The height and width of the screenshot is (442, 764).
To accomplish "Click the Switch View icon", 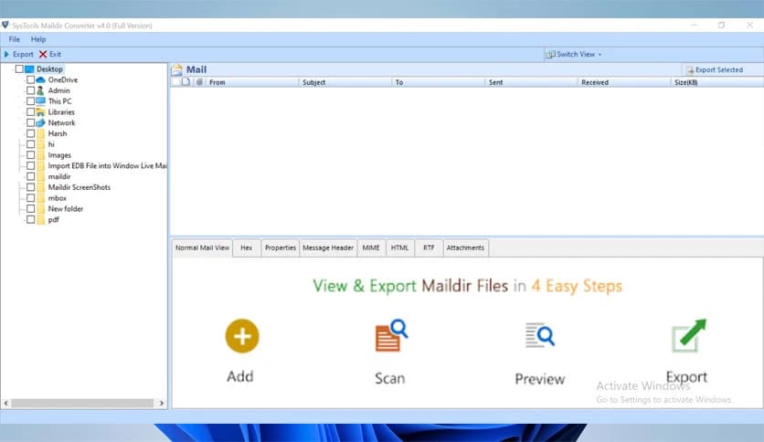I will (x=550, y=55).
